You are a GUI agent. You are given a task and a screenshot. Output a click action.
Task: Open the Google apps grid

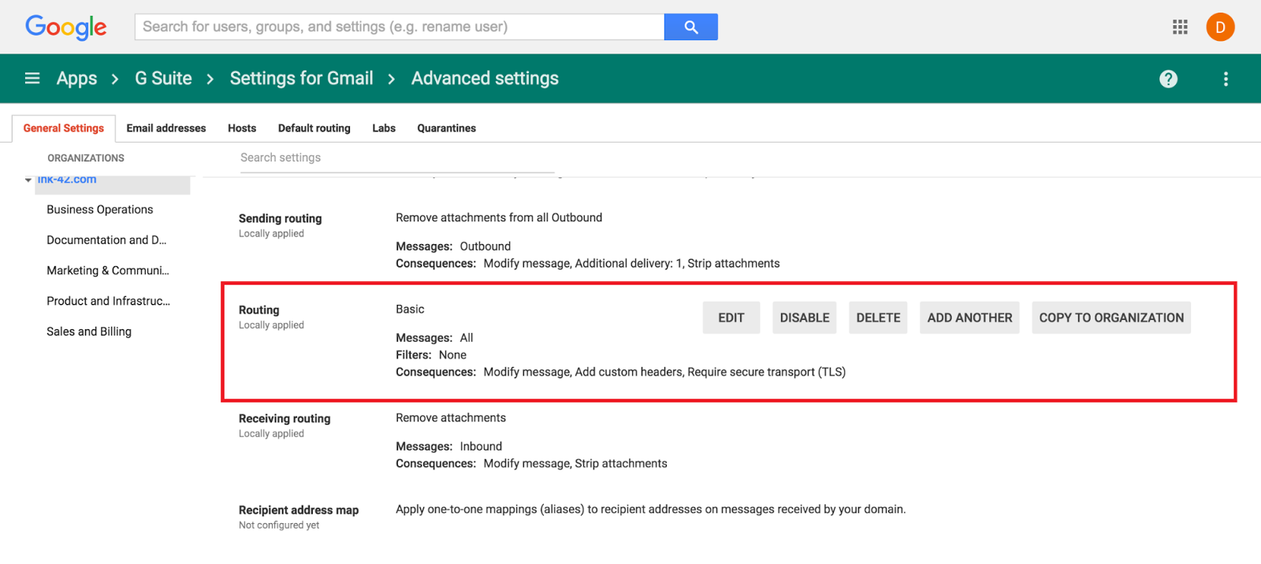coord(1180,28)
